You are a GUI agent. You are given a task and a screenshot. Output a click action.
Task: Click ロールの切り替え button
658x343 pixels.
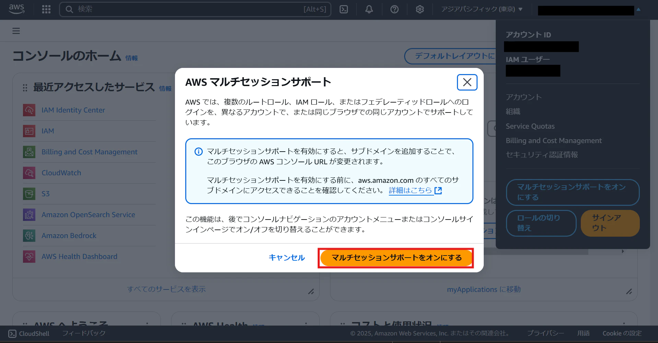[x=541, y=223]
